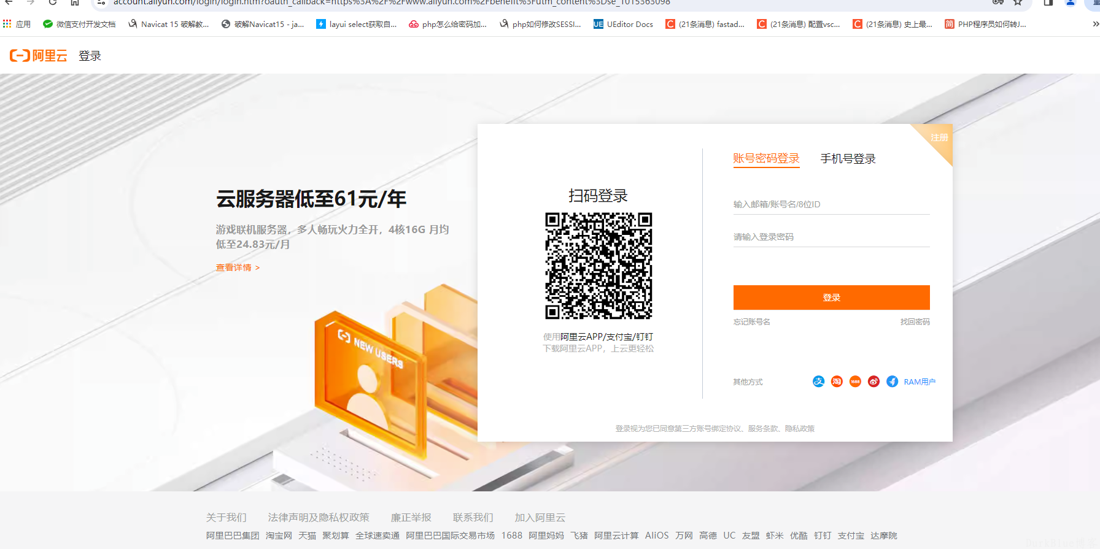Viewport: 1100px width, 549px height.
Task: Click the browser reload icon
Action: click(53, 2)
